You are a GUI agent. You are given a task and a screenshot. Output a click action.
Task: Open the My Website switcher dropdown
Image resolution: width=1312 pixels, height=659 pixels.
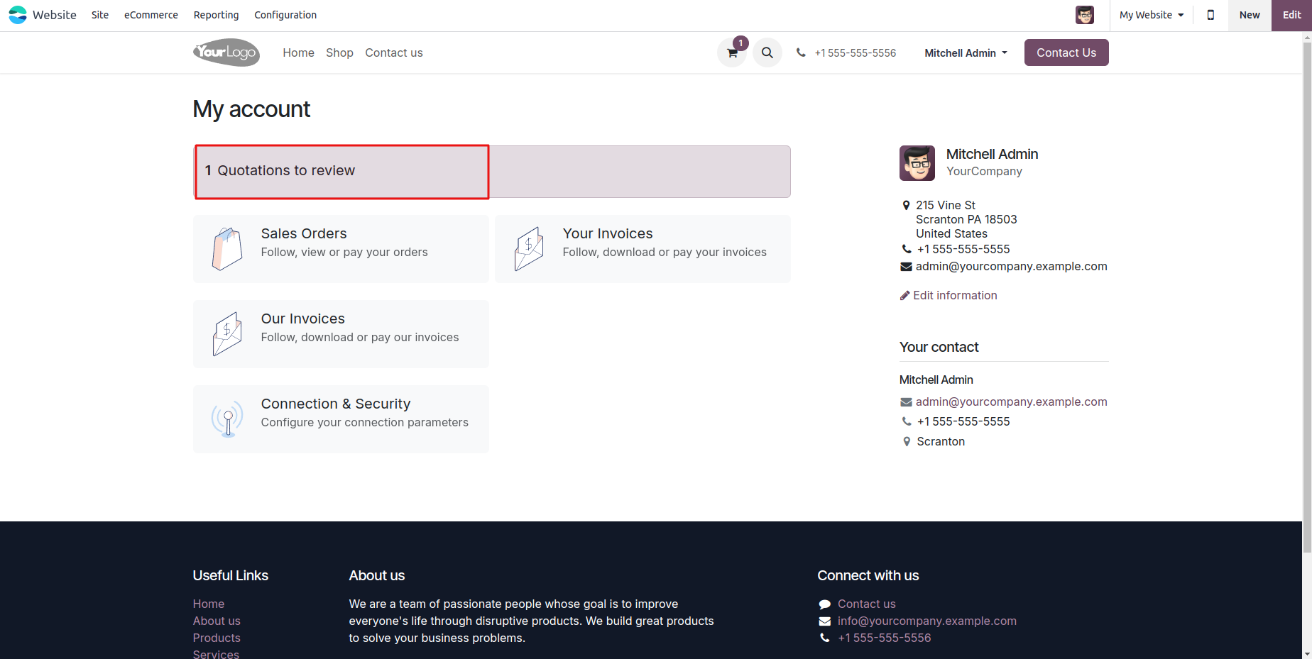(x=1151, y=15)
